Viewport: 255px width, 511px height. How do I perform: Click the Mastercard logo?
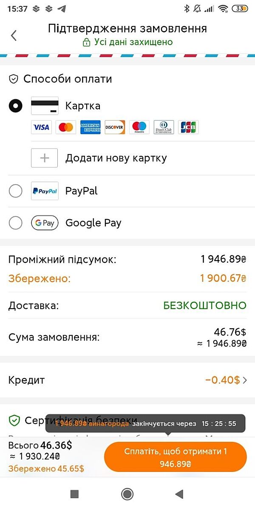coord(66,127)
